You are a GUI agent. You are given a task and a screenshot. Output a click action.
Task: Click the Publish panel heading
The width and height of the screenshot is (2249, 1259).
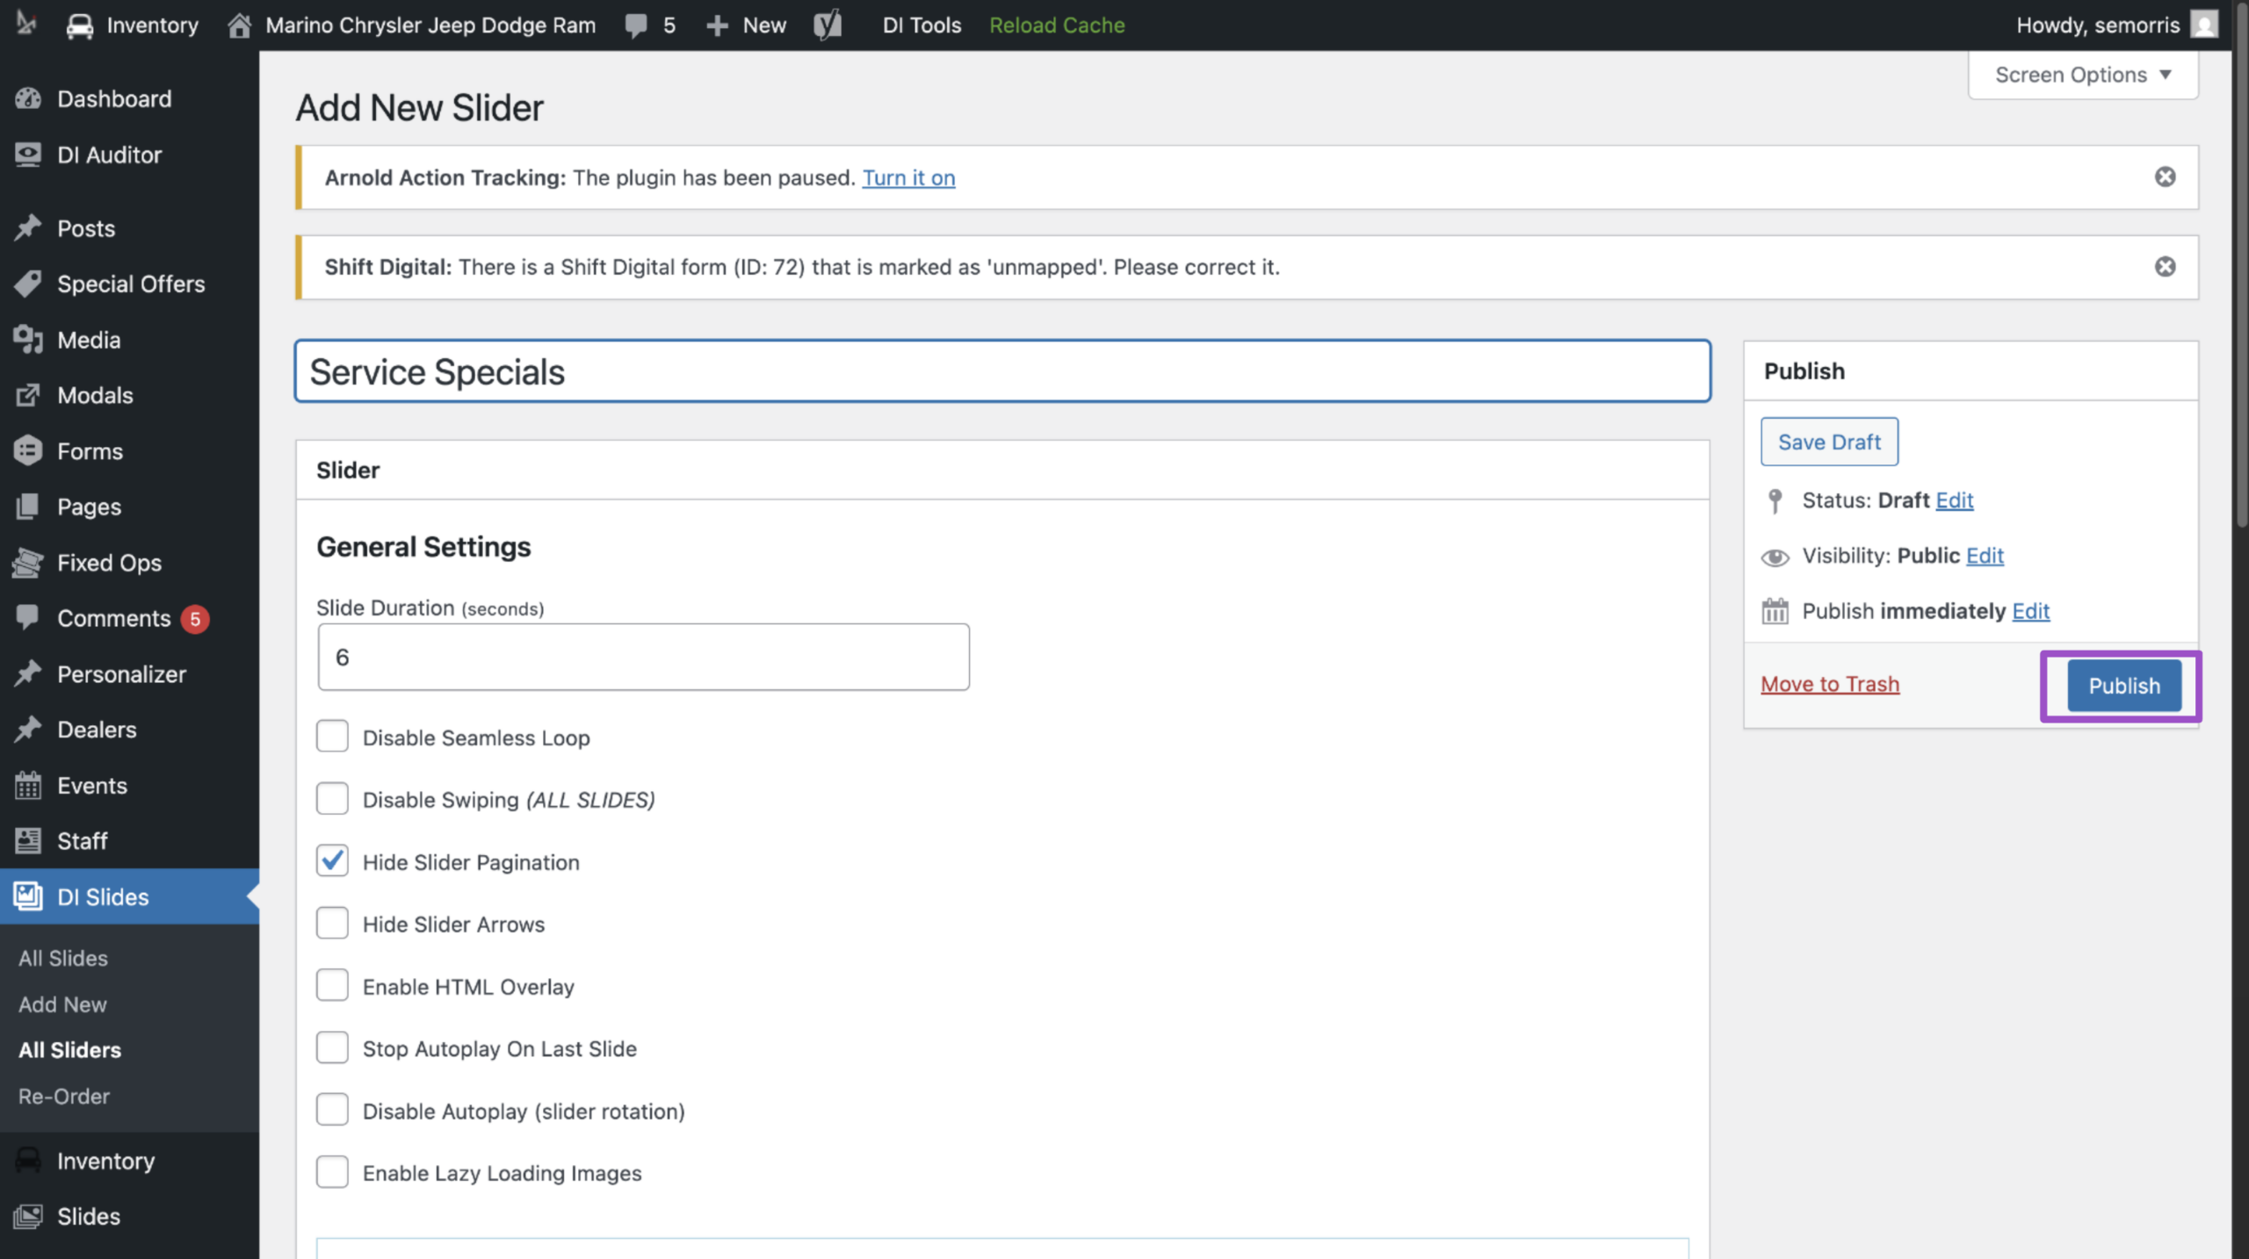[x=1804, y=371]
